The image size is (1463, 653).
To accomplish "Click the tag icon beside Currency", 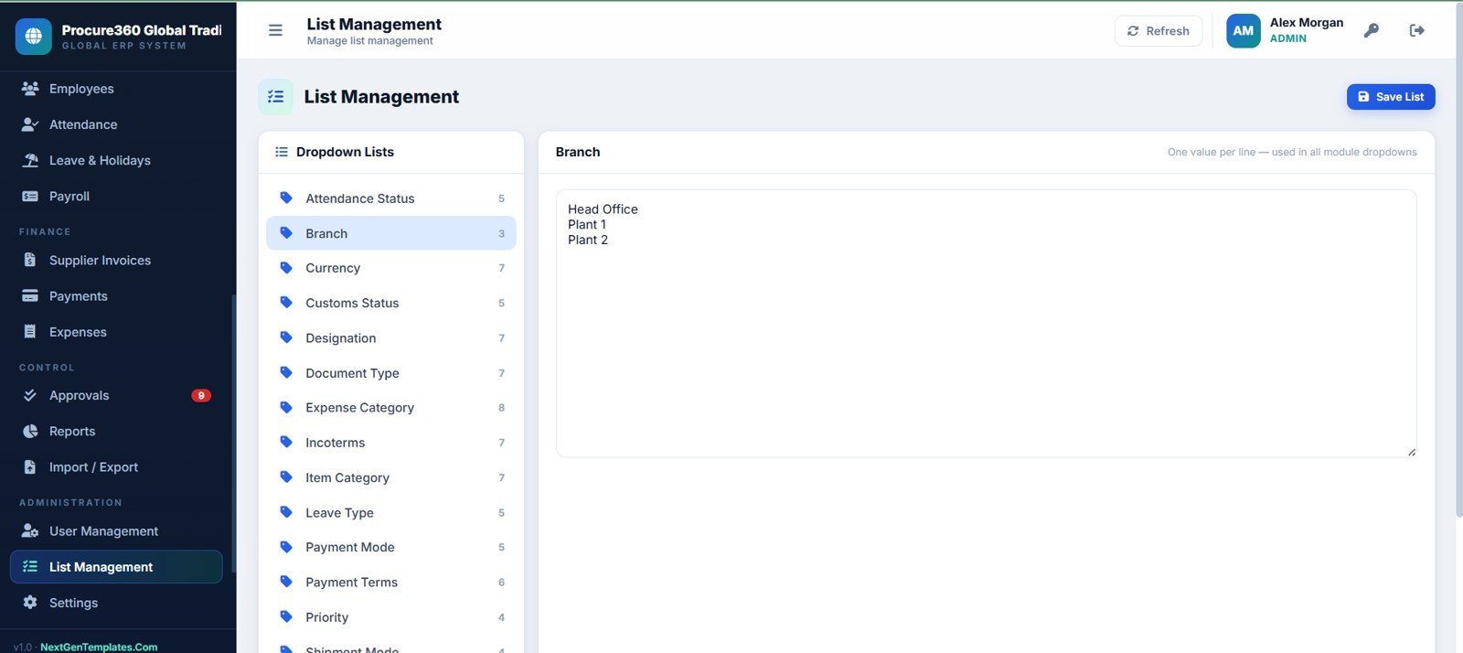I will [286, 268].
